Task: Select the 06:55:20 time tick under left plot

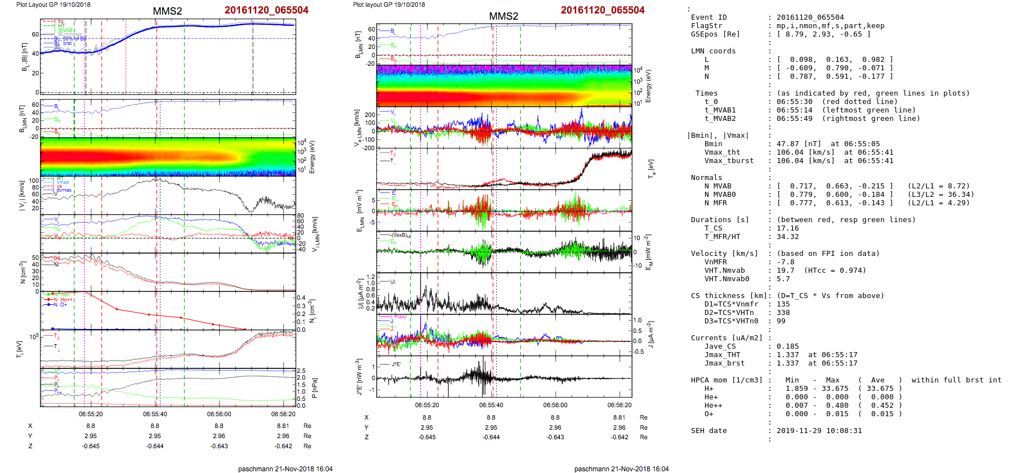Action: click(91, 414)
